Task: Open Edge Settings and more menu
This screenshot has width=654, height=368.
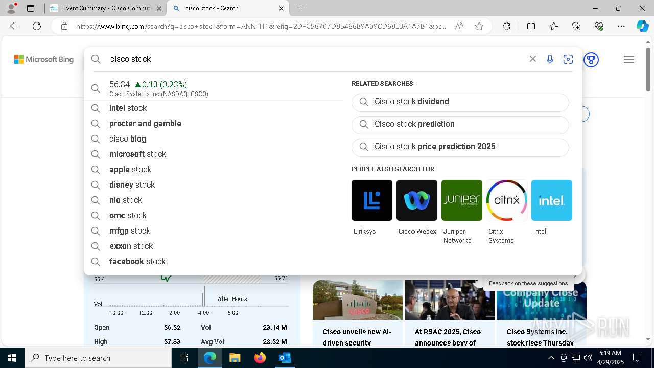Action: click(621, 26)
